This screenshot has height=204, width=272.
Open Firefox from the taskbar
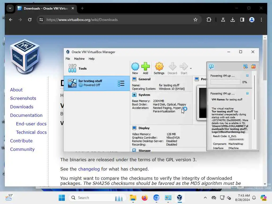click(144, 198)
